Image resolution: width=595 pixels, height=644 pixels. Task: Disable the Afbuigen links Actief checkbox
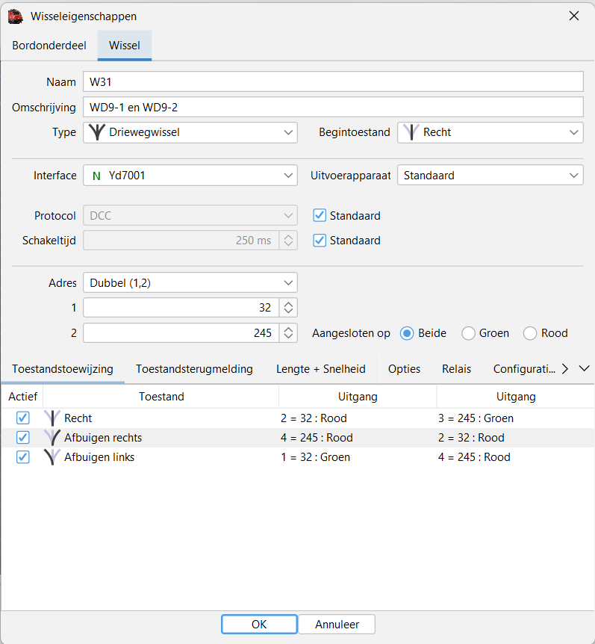23,457
